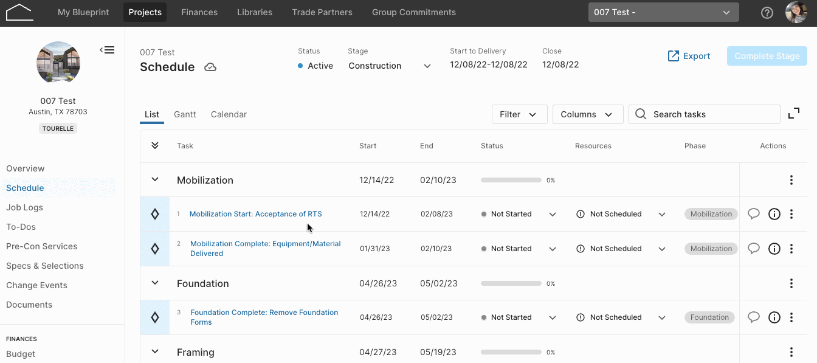Click milestone diamond of Mobilization Complete task
The width and height of the screenshot is (817, 363).
[x=155, y=249]
